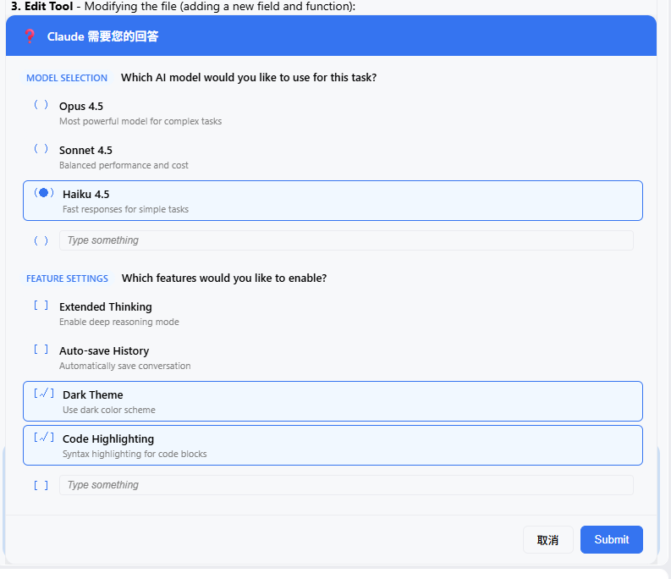This screenshot has height=579, width=671.
Task: Click 'Use dark color scheme' description
Action: point(108,410)
